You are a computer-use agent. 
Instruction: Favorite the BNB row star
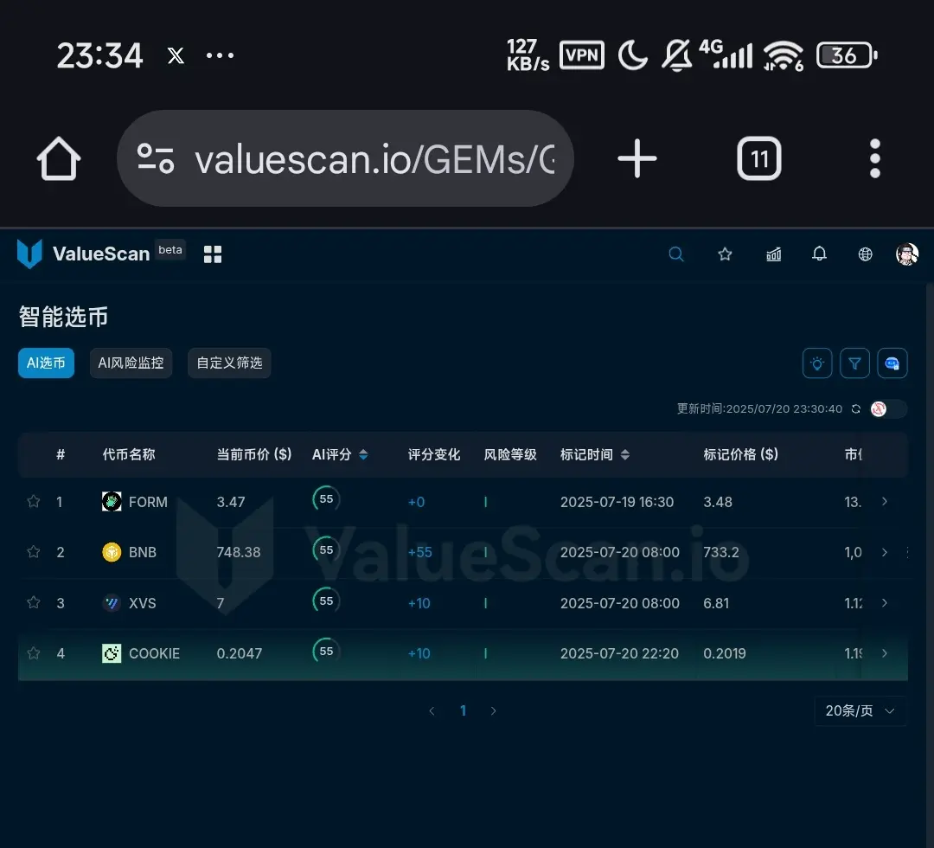(34, 552)
